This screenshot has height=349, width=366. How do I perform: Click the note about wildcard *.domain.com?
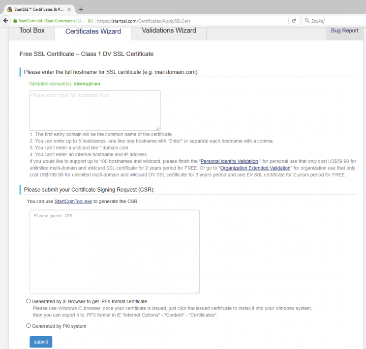pyautogui.click(x=79, y=148)
